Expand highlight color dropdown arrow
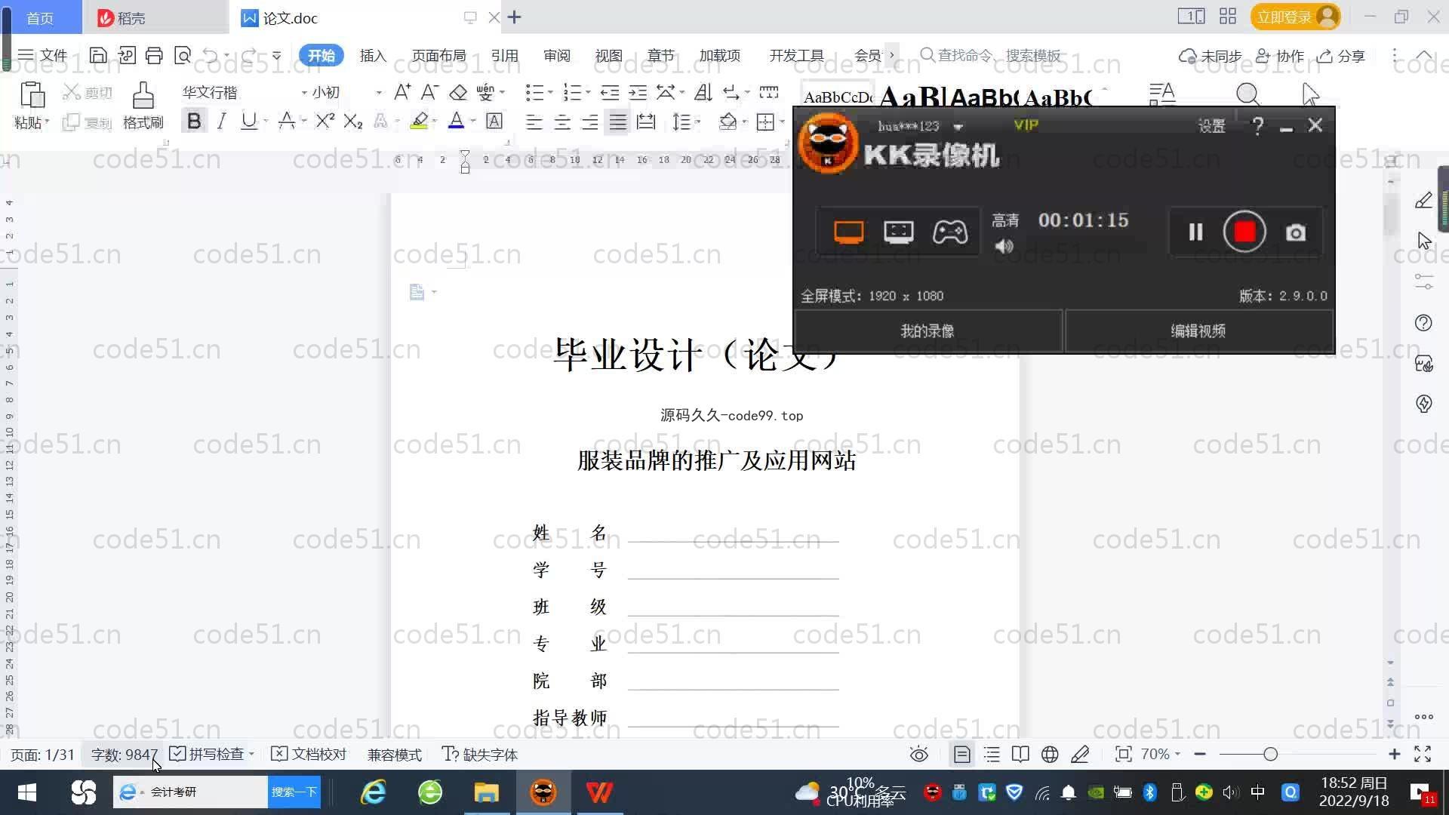1449x815 pixels. point(435,121)
